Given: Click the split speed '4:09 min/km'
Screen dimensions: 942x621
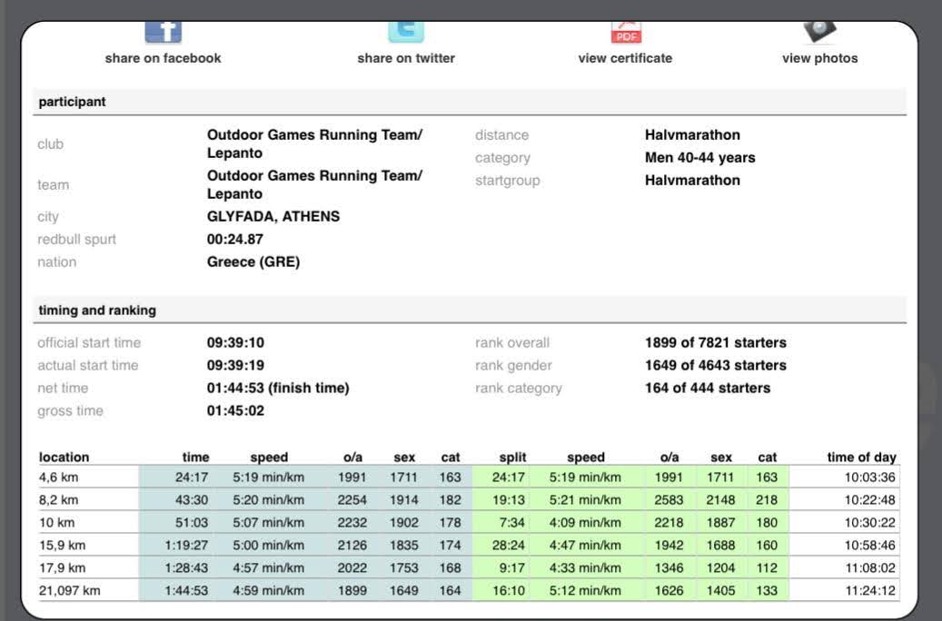Looking at the screenshot, I should (585, 523).
